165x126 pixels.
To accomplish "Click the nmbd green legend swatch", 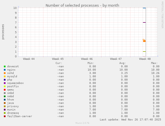I will click(x=5, y=96).
